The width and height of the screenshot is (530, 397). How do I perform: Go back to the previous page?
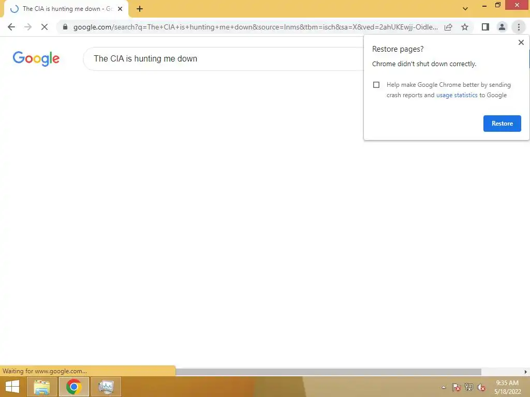11,27
